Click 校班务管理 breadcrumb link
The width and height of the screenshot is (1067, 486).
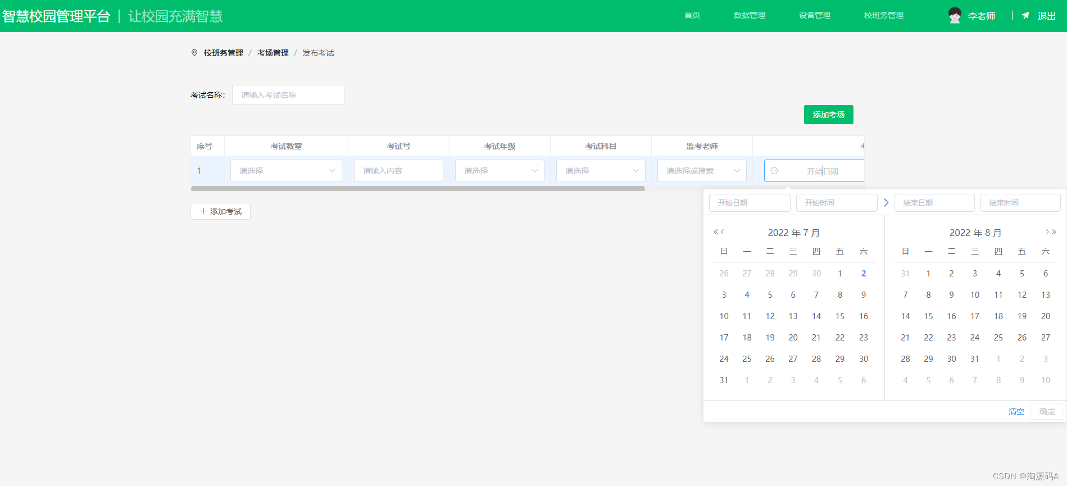click(x=224, y=53)
